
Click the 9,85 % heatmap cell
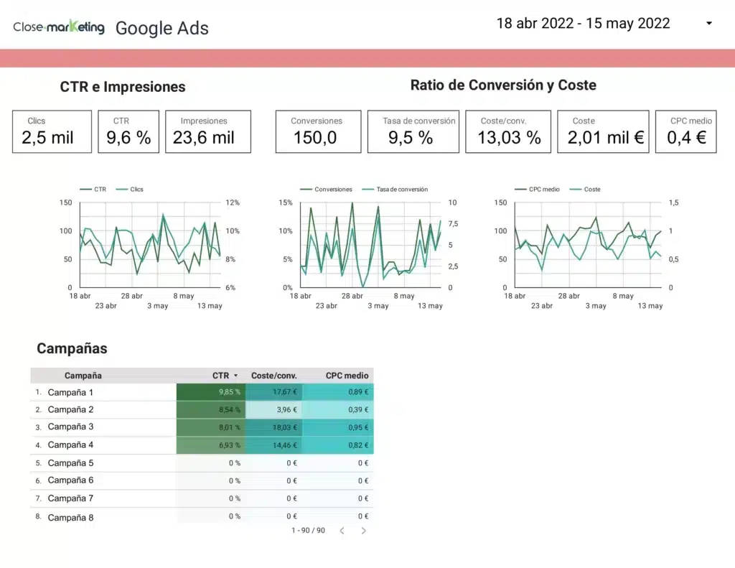(x=211, y=392)
